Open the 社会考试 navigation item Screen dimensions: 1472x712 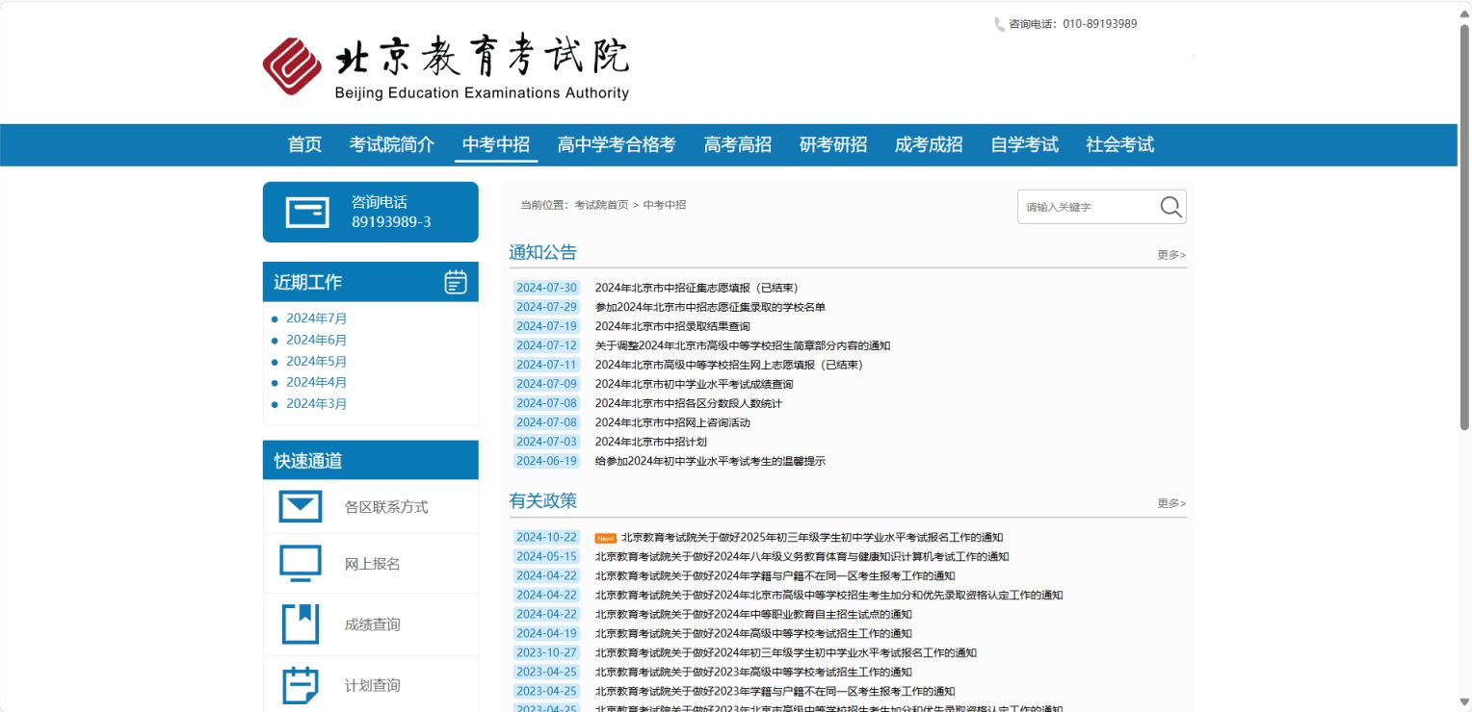(1120, 144)
